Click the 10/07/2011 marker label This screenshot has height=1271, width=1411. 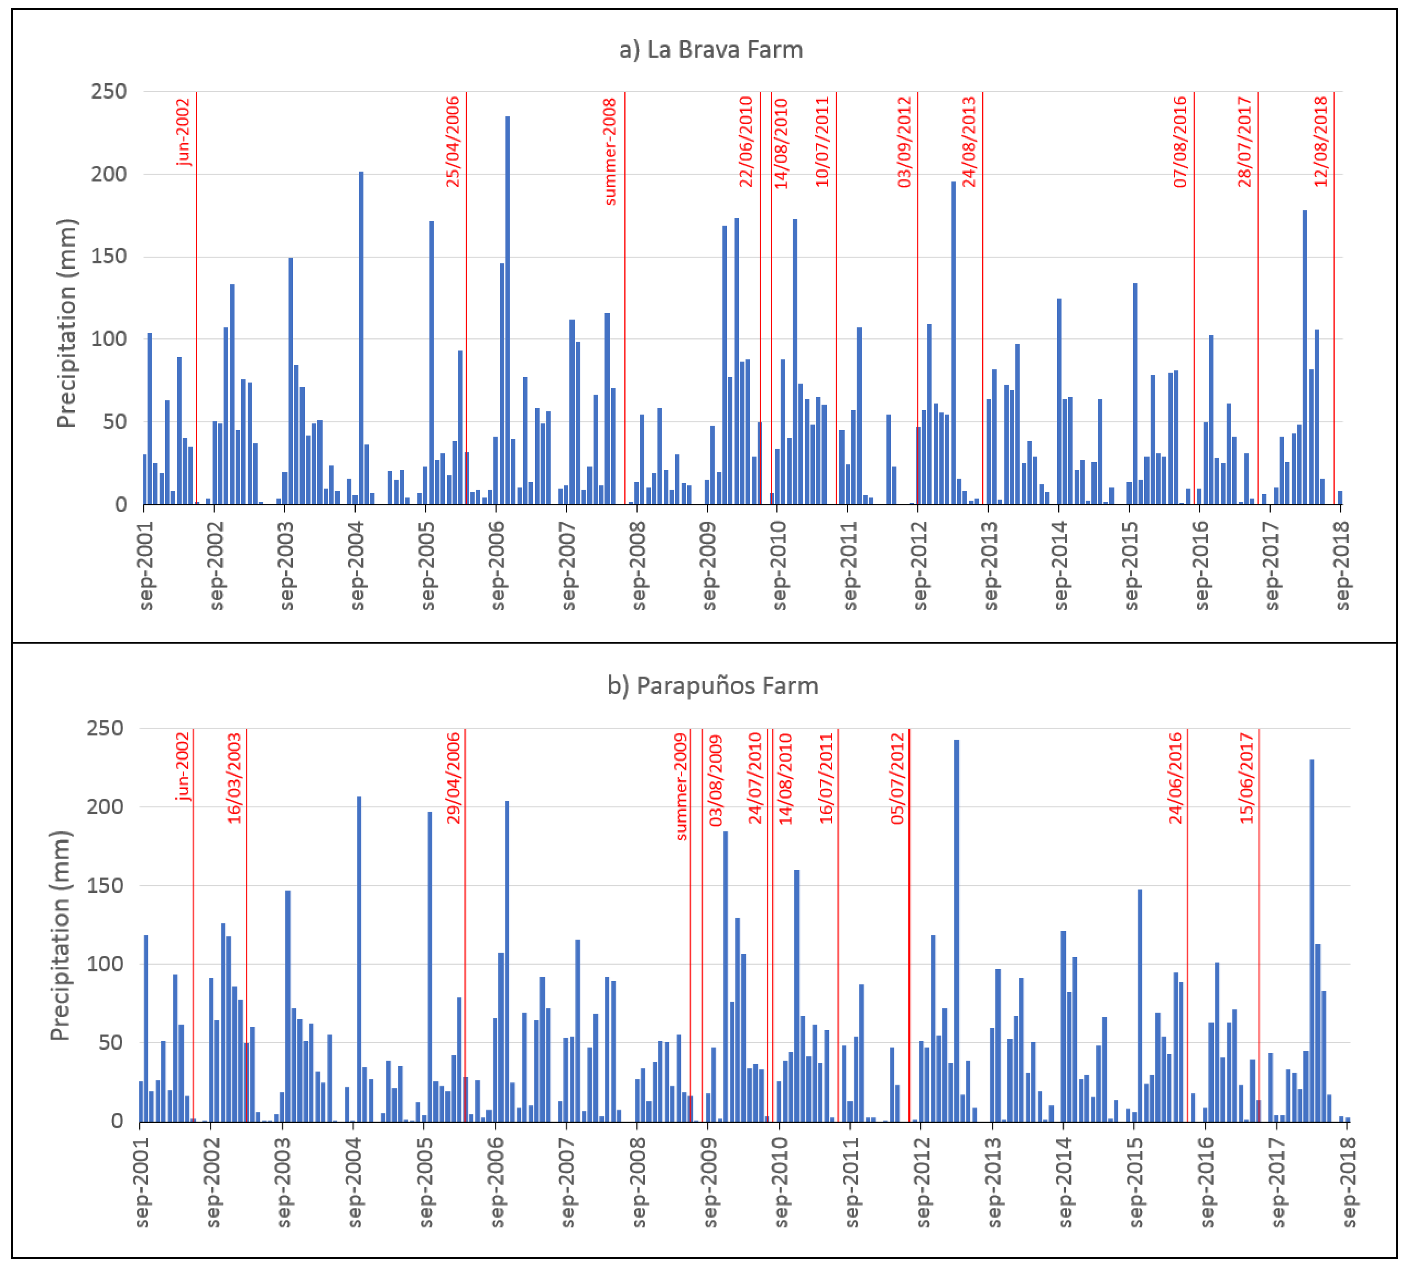822,142
